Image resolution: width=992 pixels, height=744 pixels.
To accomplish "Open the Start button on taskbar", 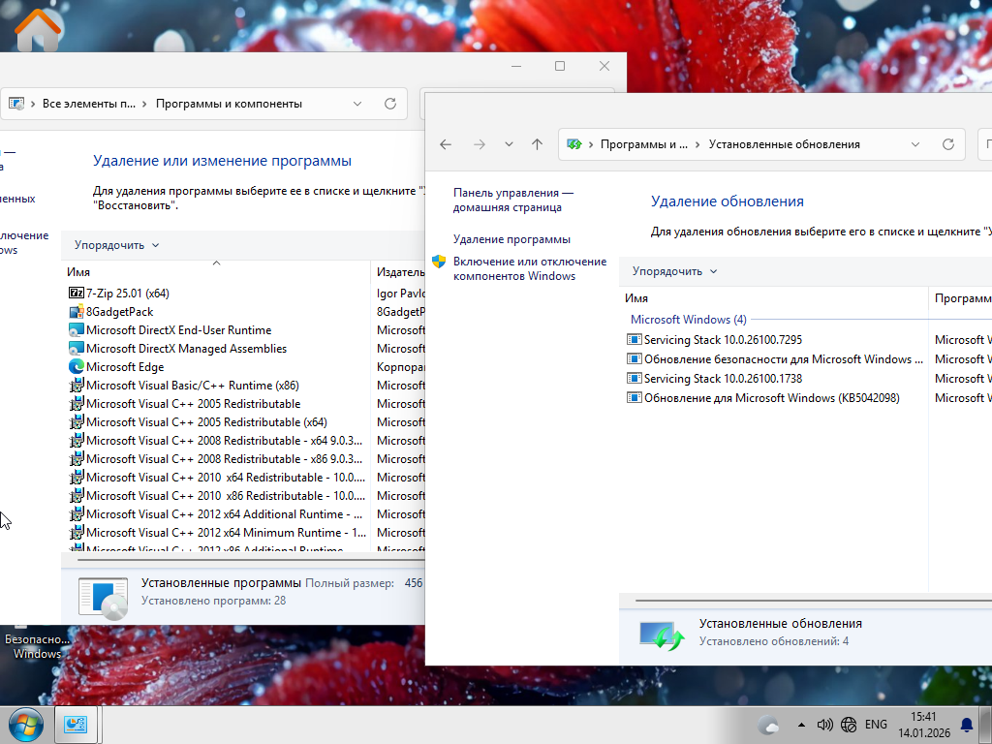I will pyautogui.click(x=25, y=725).
